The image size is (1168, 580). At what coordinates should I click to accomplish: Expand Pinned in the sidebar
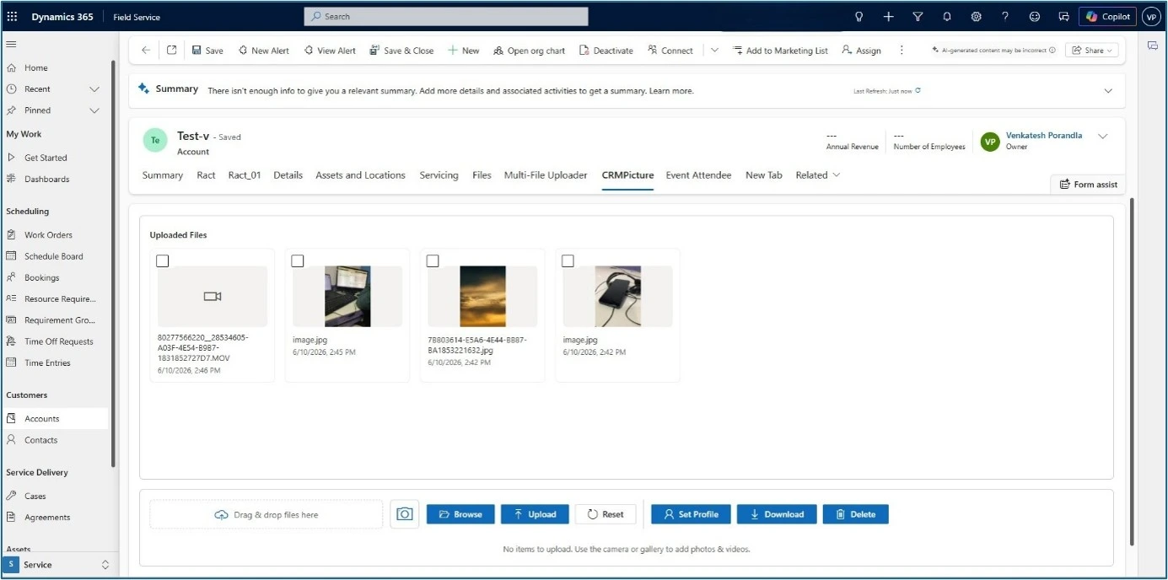pyautogui.click(x=94, y=110)
